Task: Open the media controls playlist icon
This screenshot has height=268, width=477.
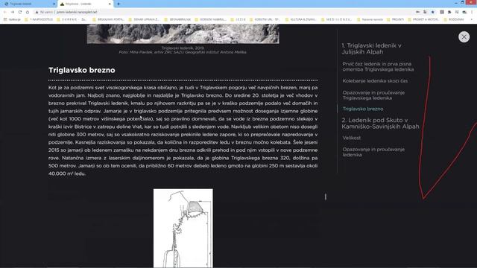Action: click(457, 12)
